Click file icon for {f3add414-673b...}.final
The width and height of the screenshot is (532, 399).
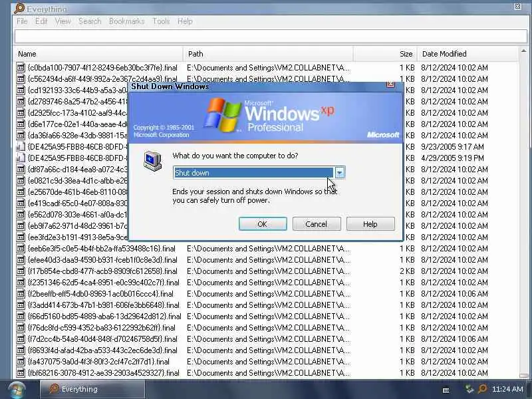point(21,305)
